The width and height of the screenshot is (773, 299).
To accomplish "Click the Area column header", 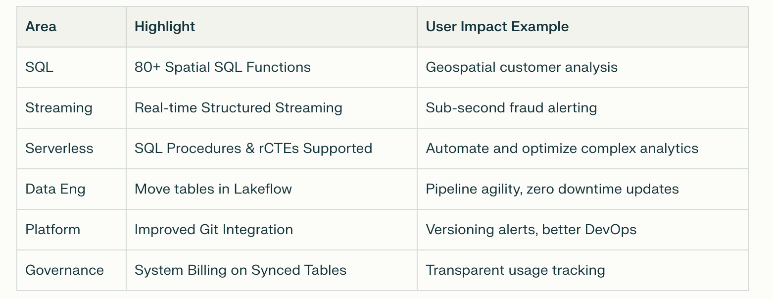I will point(41,27).
